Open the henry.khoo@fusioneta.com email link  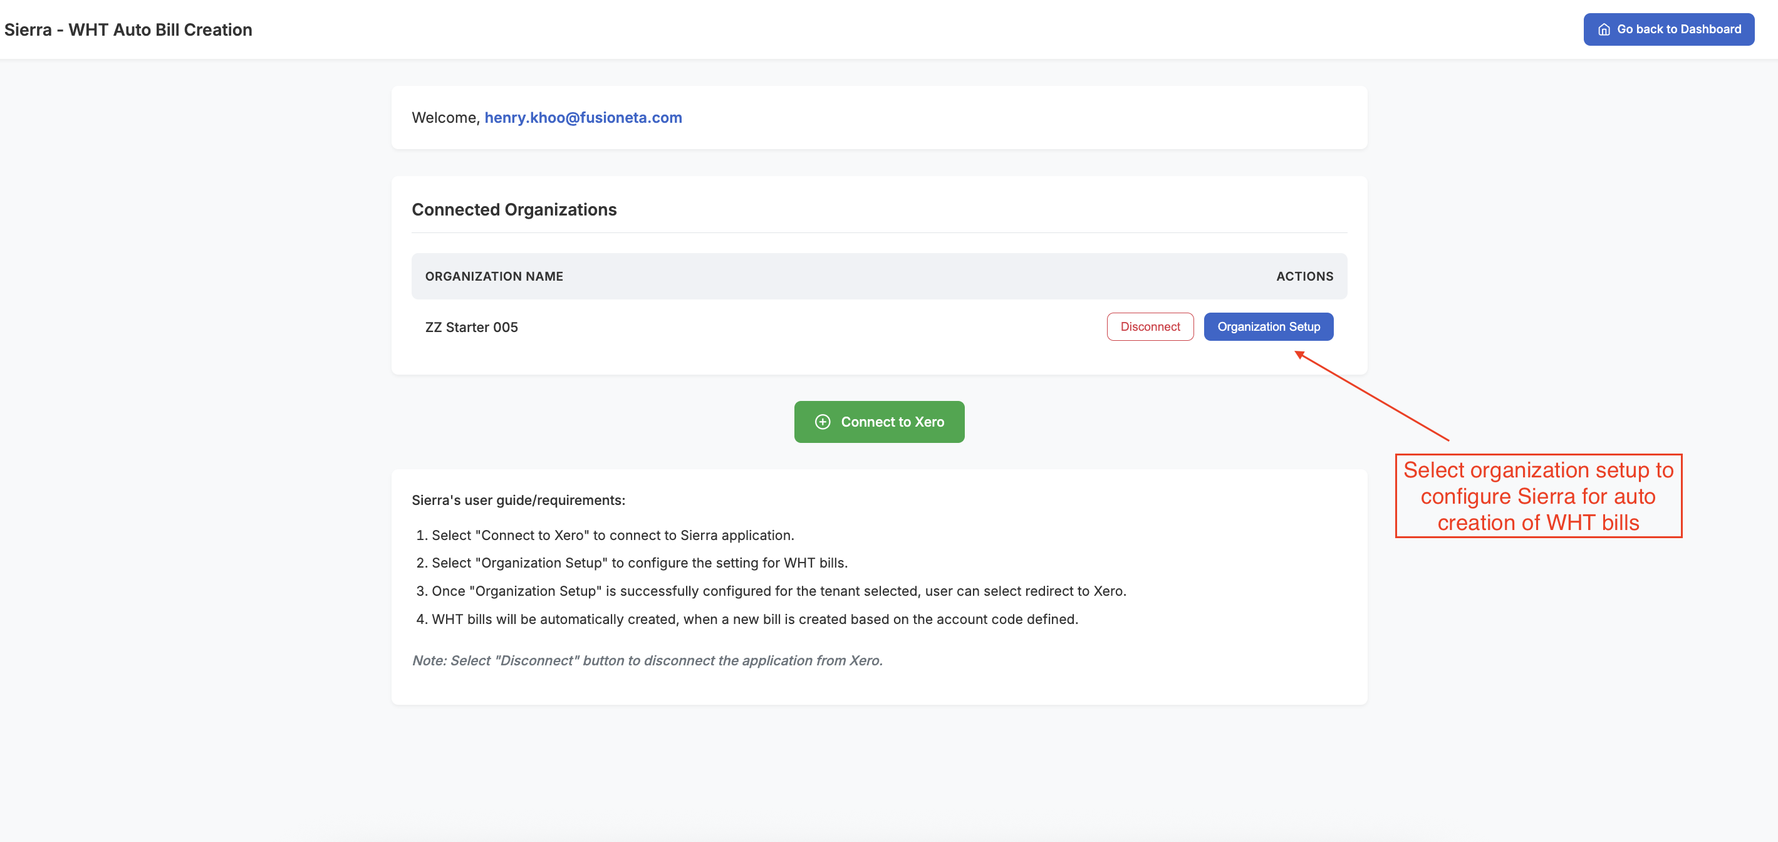(583, 117)
